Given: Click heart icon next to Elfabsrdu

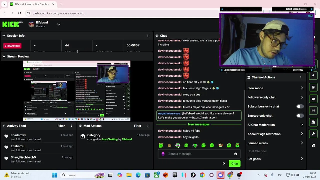Looking at the screenshot, I should pos(6,147).
